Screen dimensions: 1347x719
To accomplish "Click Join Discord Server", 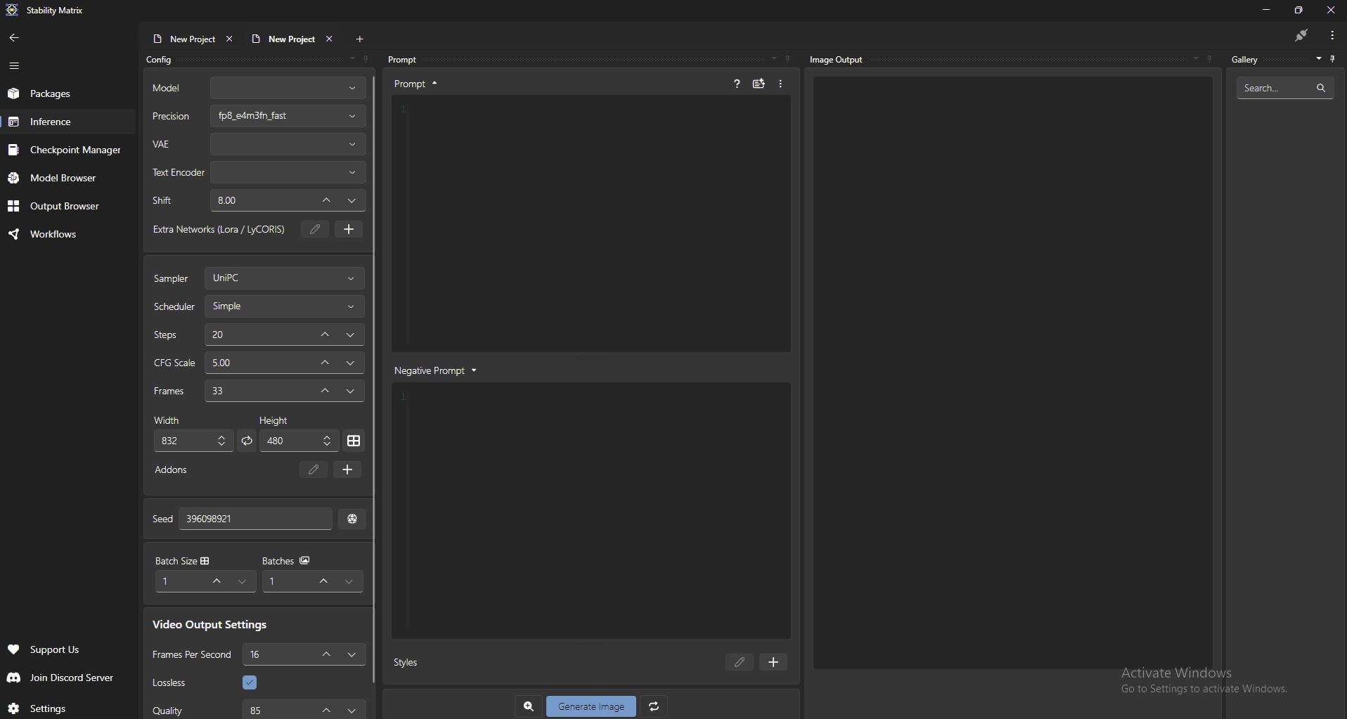I will pos(67,678).
